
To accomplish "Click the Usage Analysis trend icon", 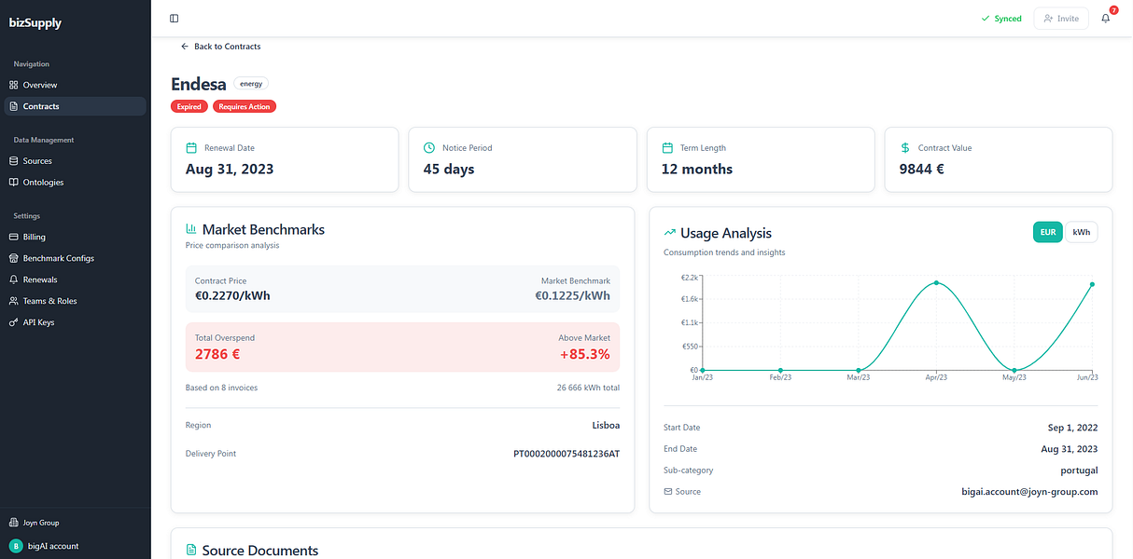I will 669,233.
